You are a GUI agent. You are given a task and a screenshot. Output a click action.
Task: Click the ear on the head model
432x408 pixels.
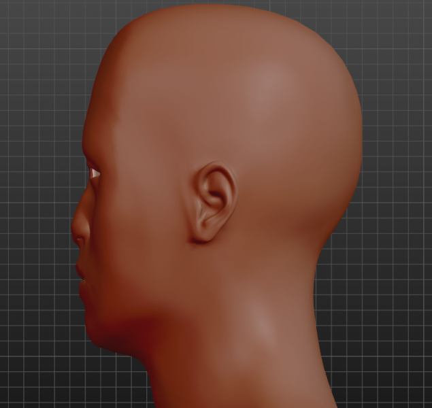(x=213, y=202)
